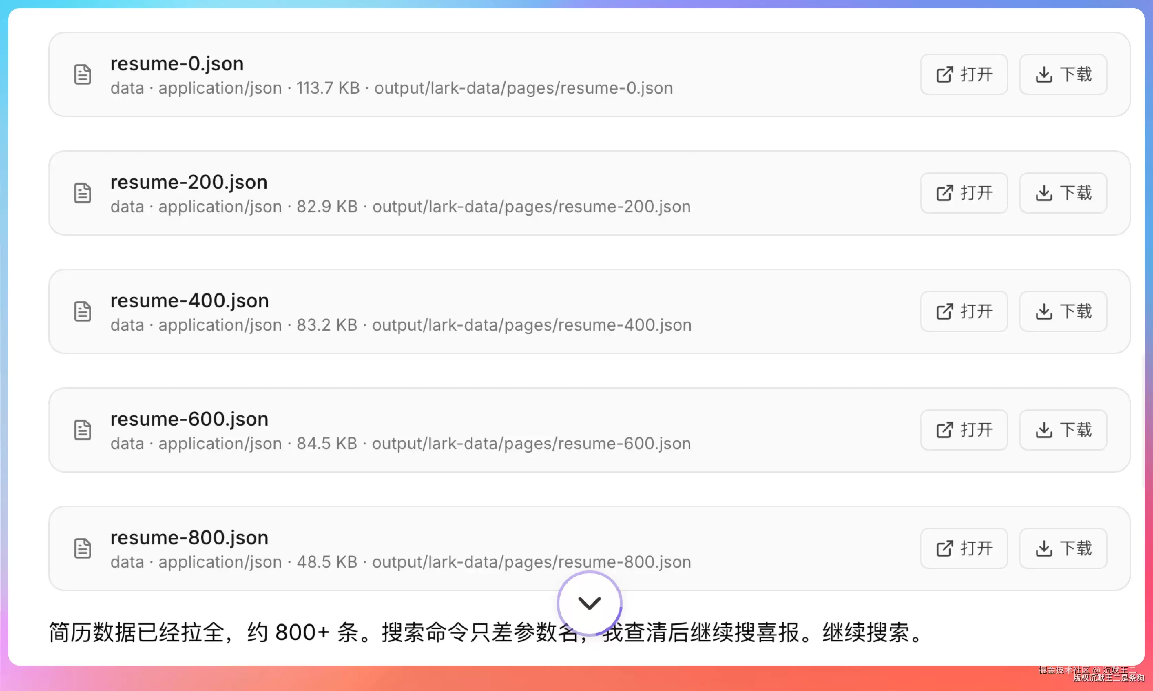Screen dimensions: 1153x691
Task: Open resume-600.json with 打开 button
Action: 964,430
